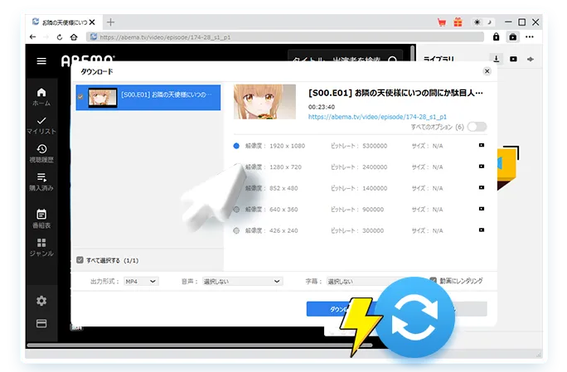Click the card icon below settings

coord(41,323)
